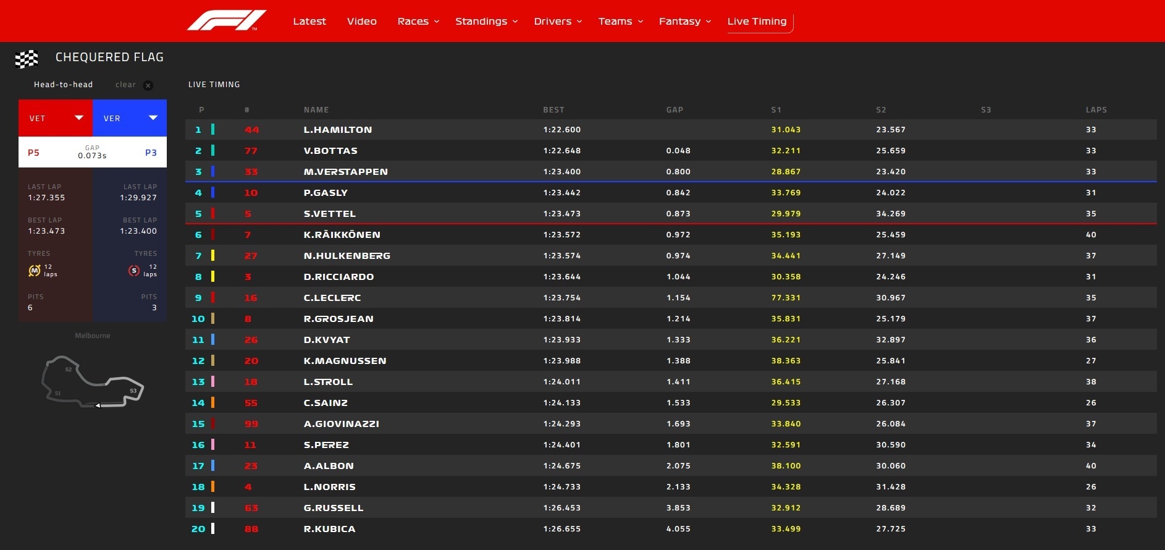Expand the Standings menu
This screenshot has width=1165, height=550.
click(486, 21)
